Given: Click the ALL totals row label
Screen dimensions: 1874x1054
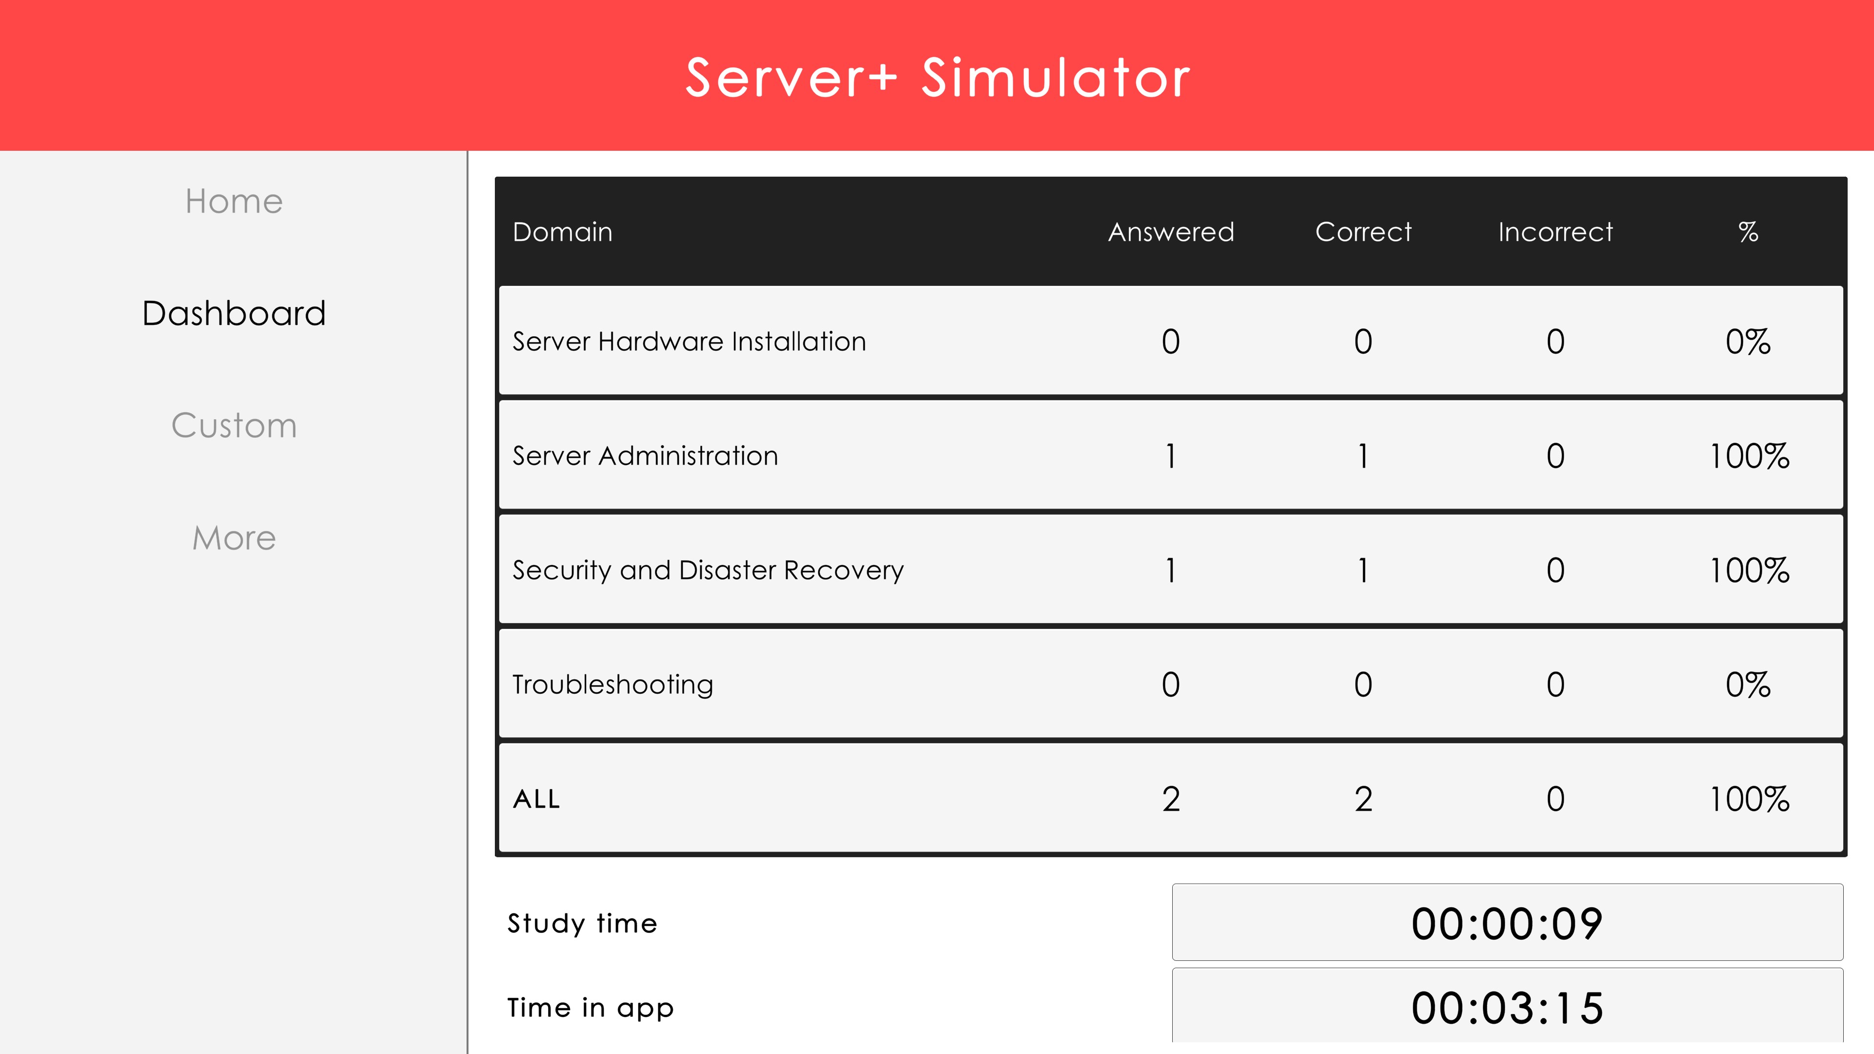Looking at the screenshot, I should (x=536, y=799).
